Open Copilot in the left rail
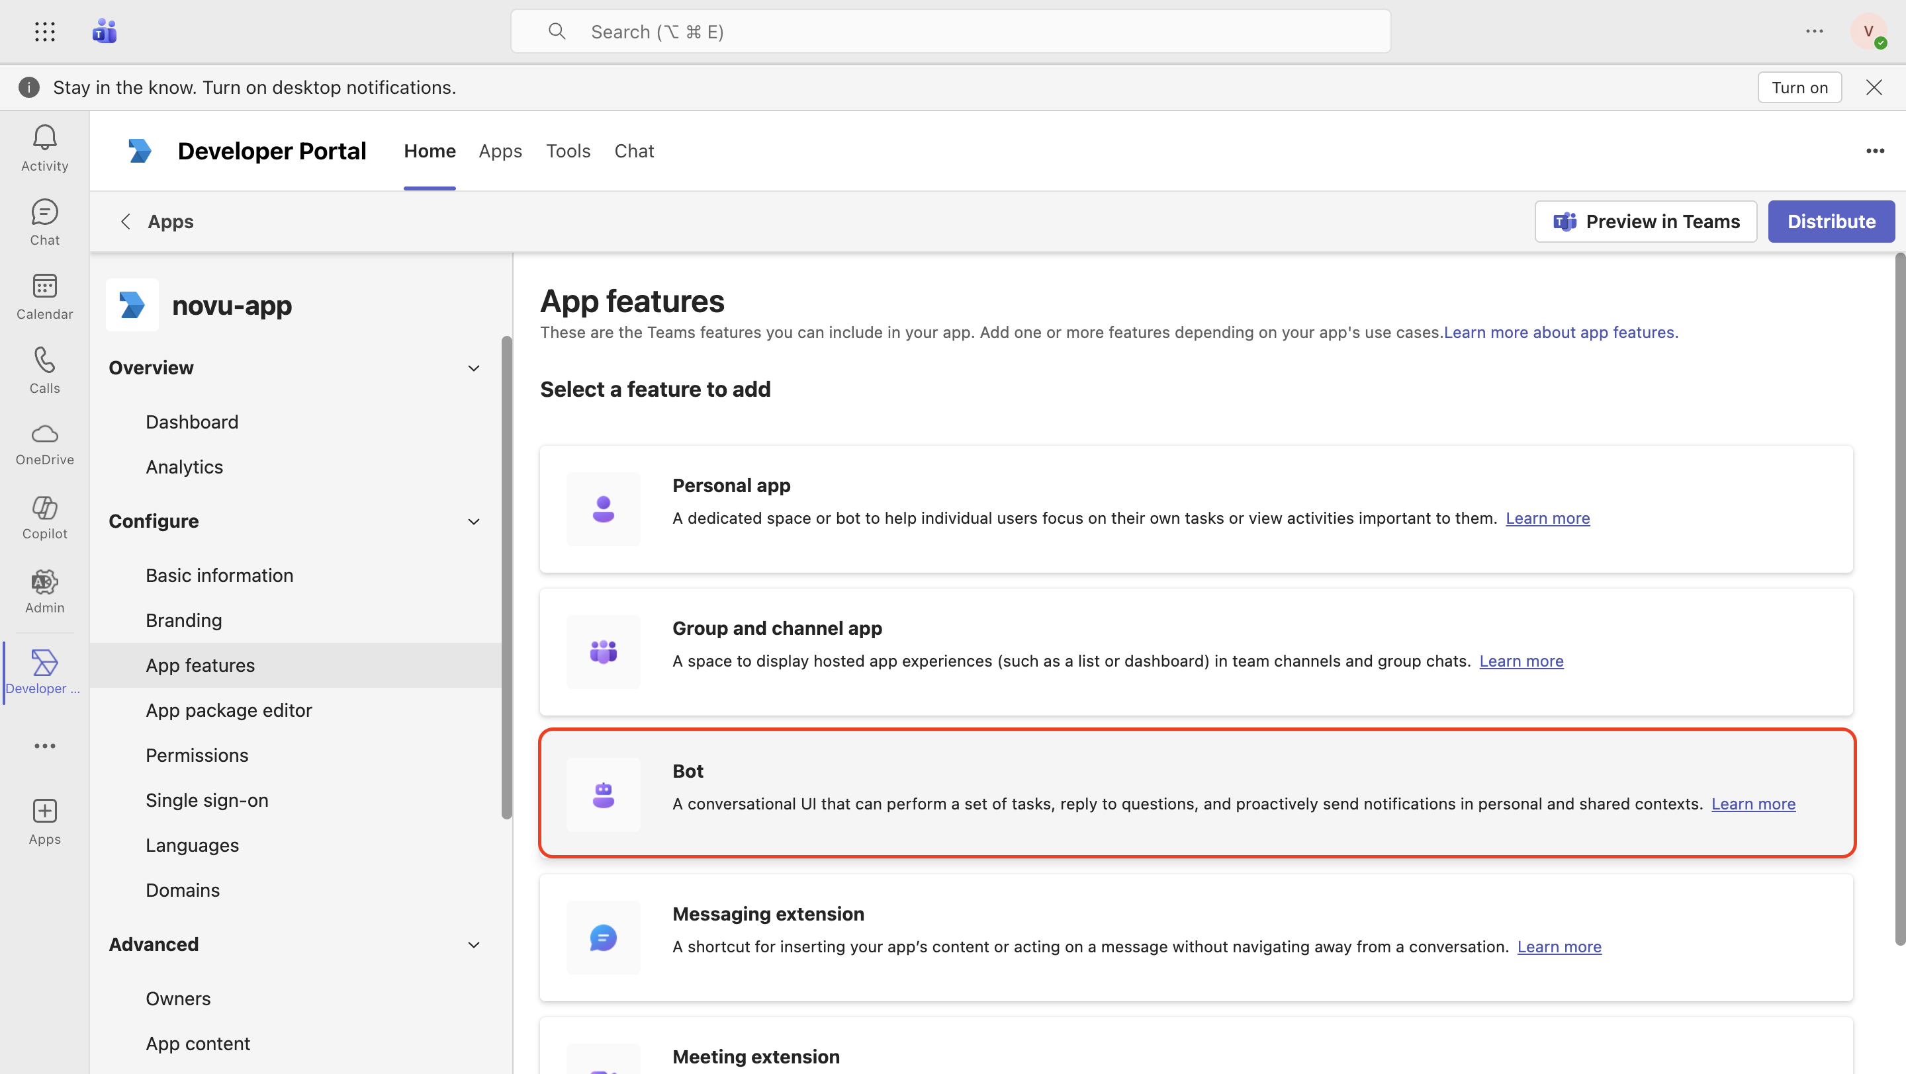This screenshot has height=1074, width=1906. [x=44, y=517]
